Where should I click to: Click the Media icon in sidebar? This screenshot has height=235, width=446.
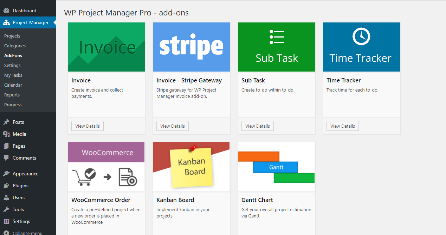6,134
